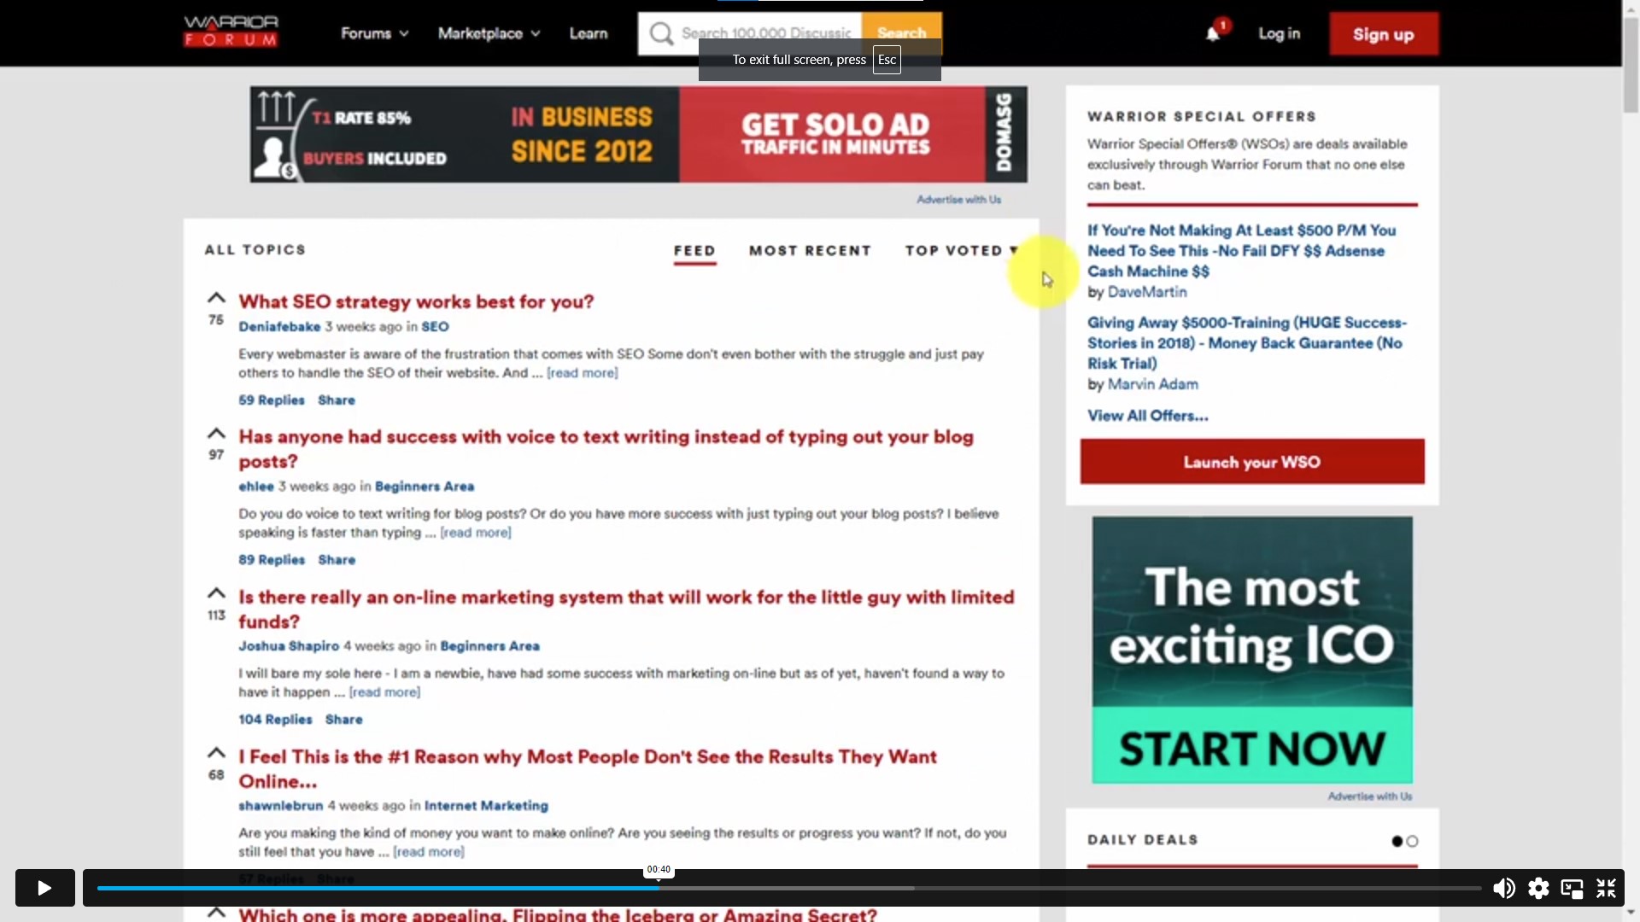
Task: Click the notification bell icon
Action: [x=1214, y=32]
